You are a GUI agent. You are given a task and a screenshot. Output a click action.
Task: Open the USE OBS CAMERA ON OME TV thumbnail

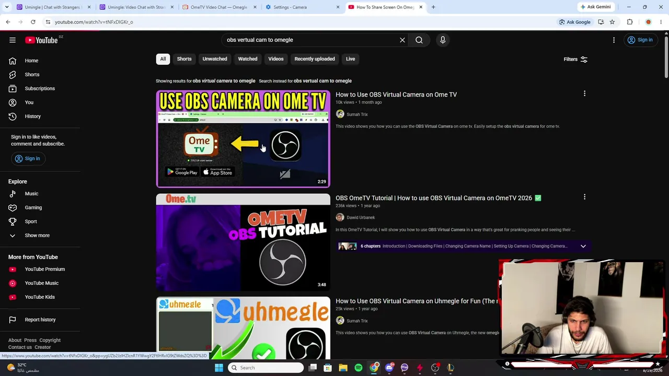(243, 139)
